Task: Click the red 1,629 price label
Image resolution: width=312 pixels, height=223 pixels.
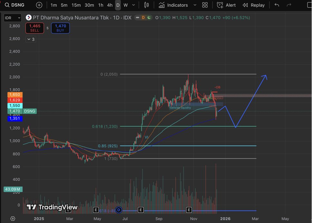Action: pyautogui.click(x=15, y=100)
